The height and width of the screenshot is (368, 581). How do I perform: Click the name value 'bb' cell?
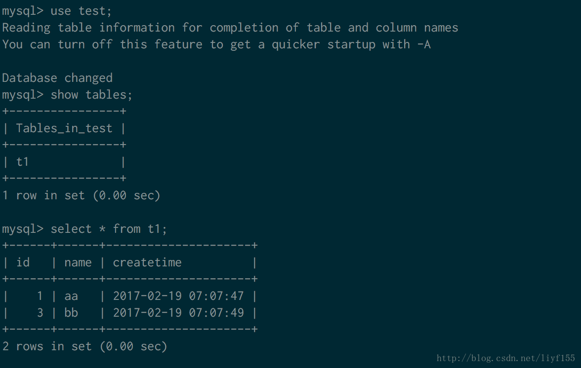point(71,313)
